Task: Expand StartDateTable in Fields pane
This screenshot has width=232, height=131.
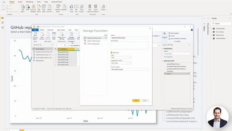Action: 211,39
